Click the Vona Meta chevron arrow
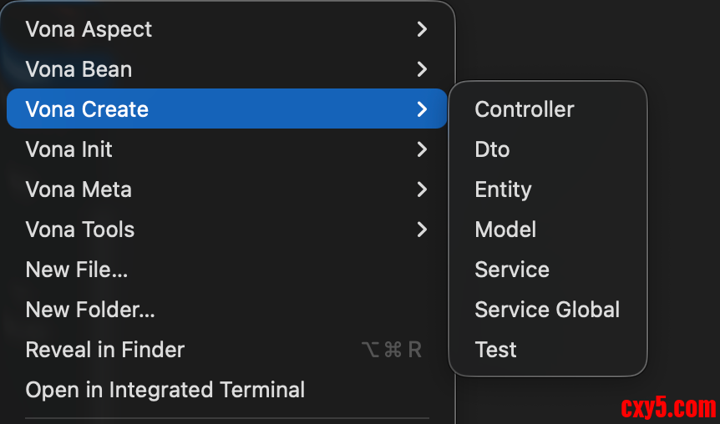 point(422,189)
